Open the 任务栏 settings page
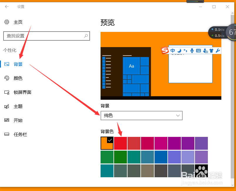Screen dimensions: 236x191 point(20,134)
